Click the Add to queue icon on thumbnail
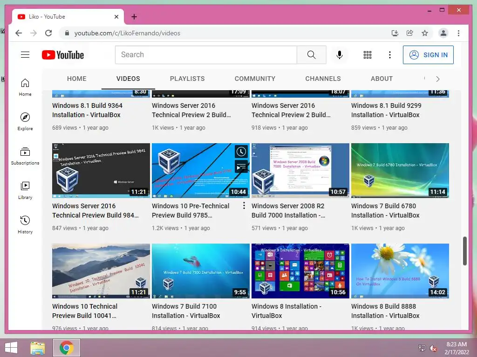Image resolution: width=477 pixels, height=357 pixels. (x=241, y=166)
